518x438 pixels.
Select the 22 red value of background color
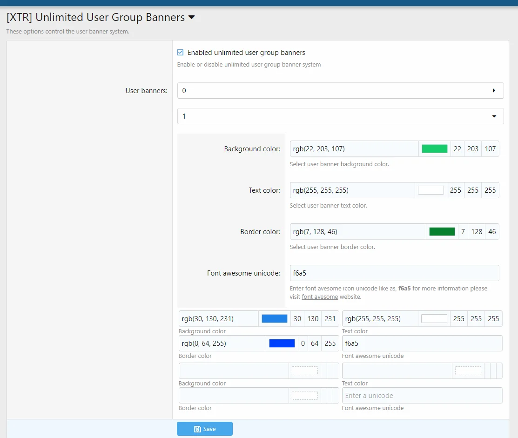pos(457,148)
